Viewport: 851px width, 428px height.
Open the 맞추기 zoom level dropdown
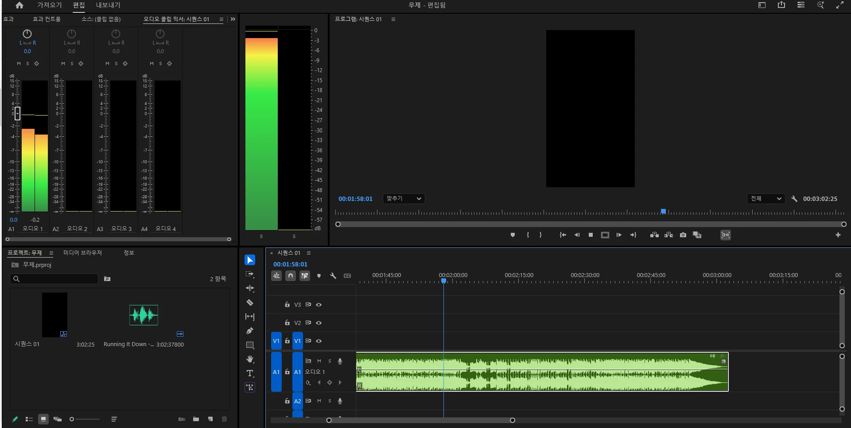point(404,199)
